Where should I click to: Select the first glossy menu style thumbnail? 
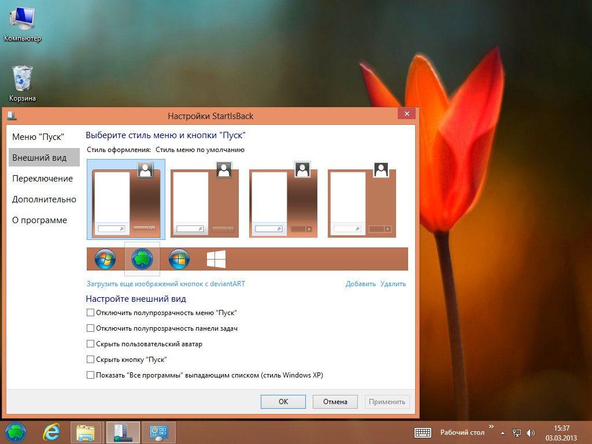pyautogui.click(x=125, y=199)
